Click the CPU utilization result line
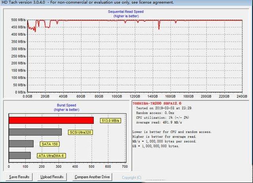The height and width of the screenshot is (183, 253). (162, 118)
